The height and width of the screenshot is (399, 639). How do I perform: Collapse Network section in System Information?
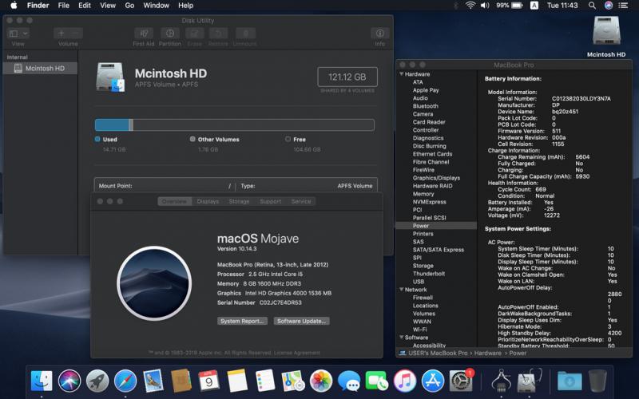point(402,289)
